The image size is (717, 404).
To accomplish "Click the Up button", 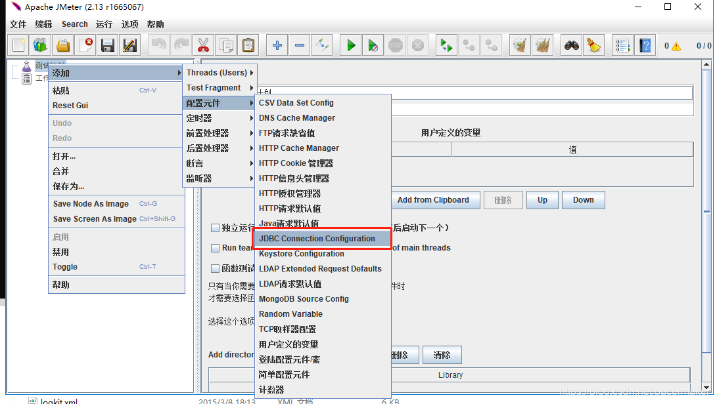I will tap(542, 200).
